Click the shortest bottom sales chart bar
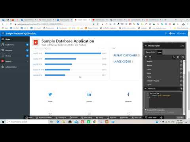 pos(55,75)
